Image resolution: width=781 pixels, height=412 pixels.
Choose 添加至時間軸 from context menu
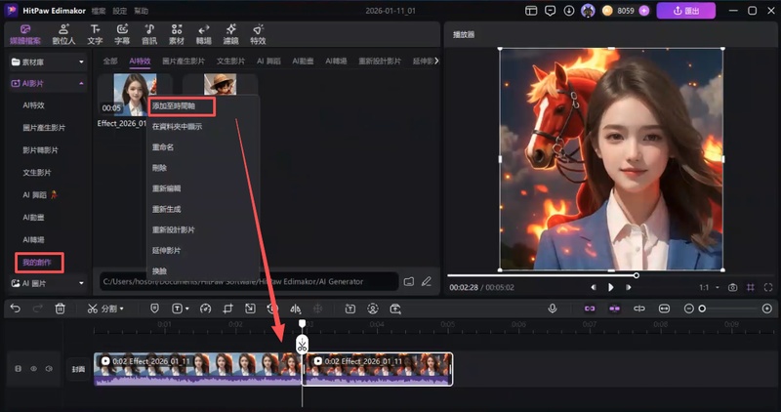181,105
